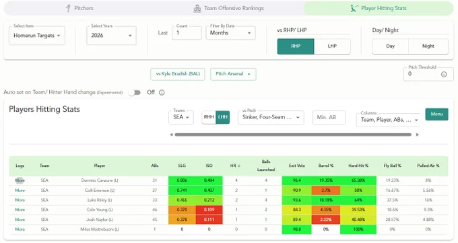
Task: Open the Select Years 2026 dropdown
Action: pos(111,36)
